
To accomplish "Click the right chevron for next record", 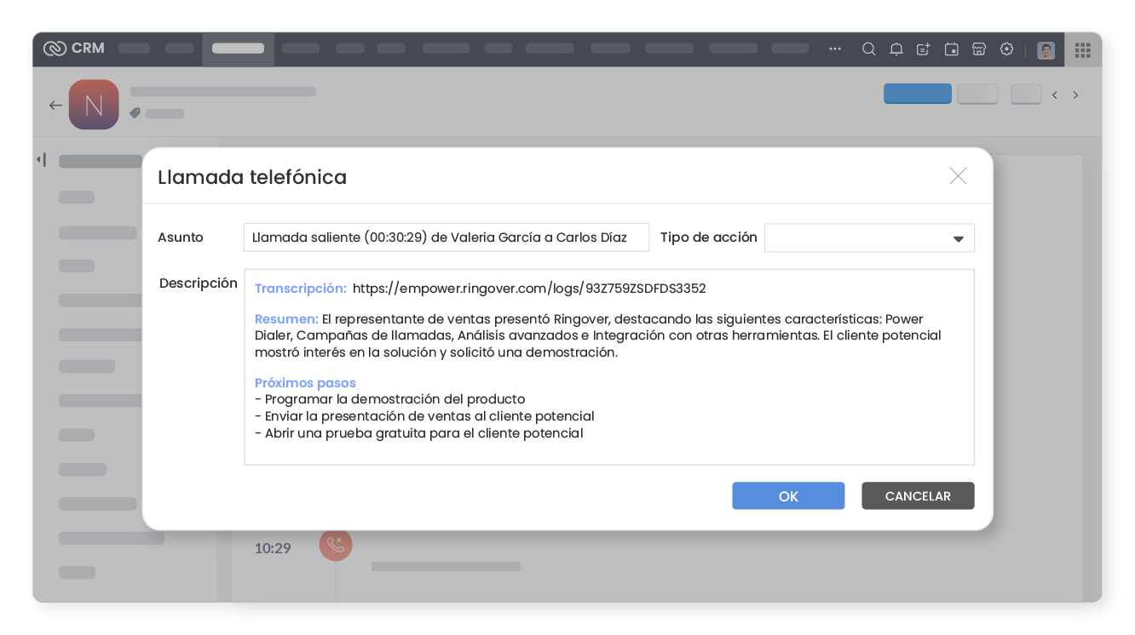I will tap(1075, 94).
